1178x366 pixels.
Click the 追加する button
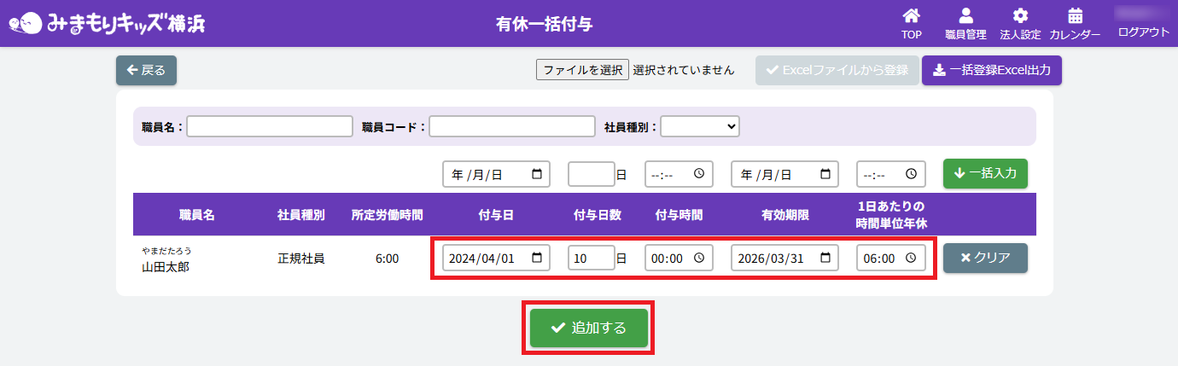pyautogui.click(x=588, y=328)
